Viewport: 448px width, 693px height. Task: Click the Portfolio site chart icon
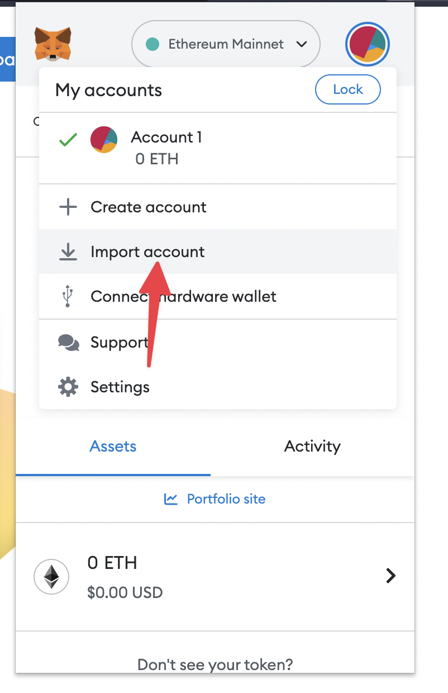click(x=171, y=499)
